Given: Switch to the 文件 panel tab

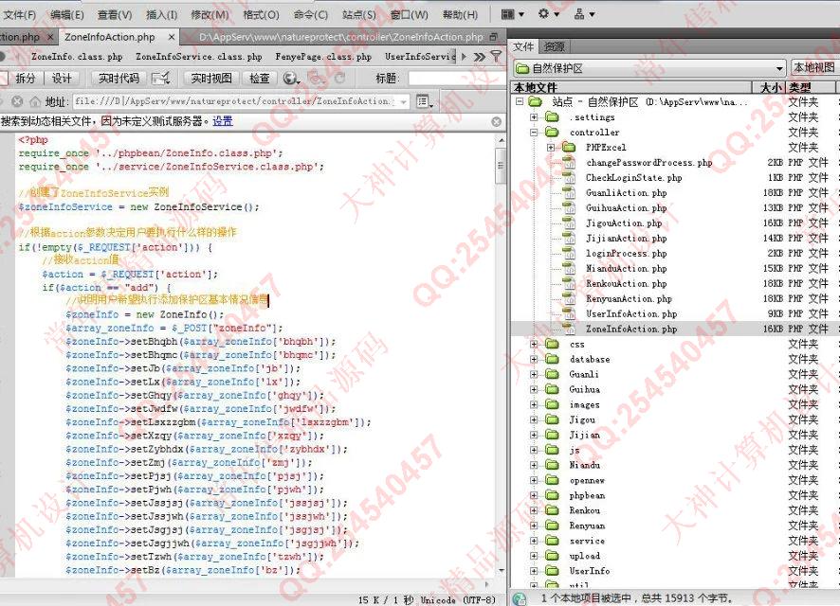Looking at the screenshot, I should coord(523,46).
